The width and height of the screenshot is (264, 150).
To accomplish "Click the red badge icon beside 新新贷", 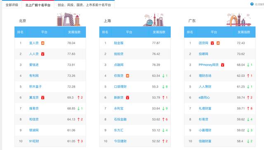I will coord(127,97).
